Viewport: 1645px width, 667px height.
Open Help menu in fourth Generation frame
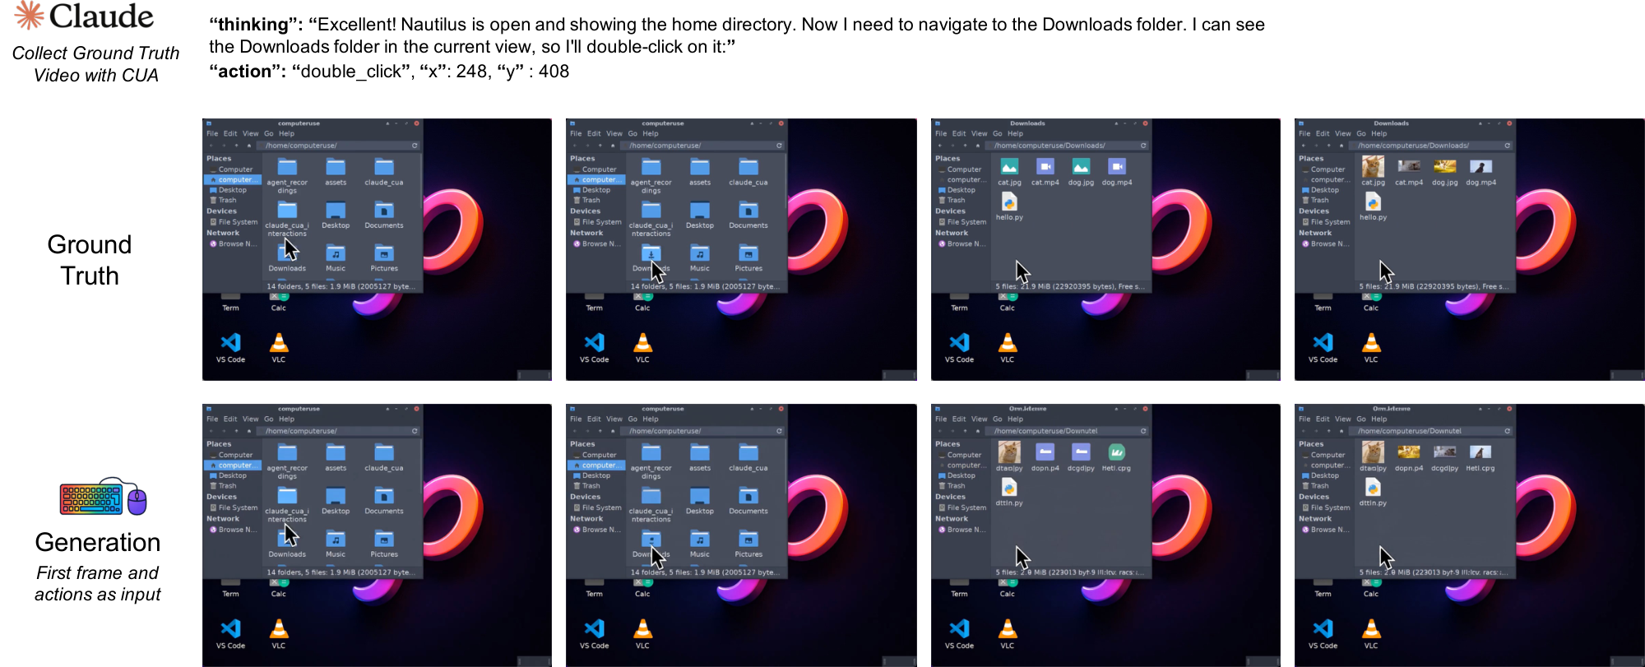[x=1379, y=419]
